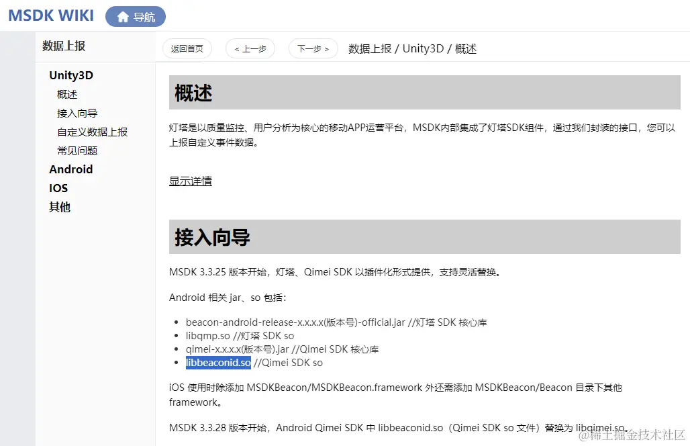
Task: Click the breadcrumb 数据上报 / Unity3D / 概述
Action: pos(412,48)
